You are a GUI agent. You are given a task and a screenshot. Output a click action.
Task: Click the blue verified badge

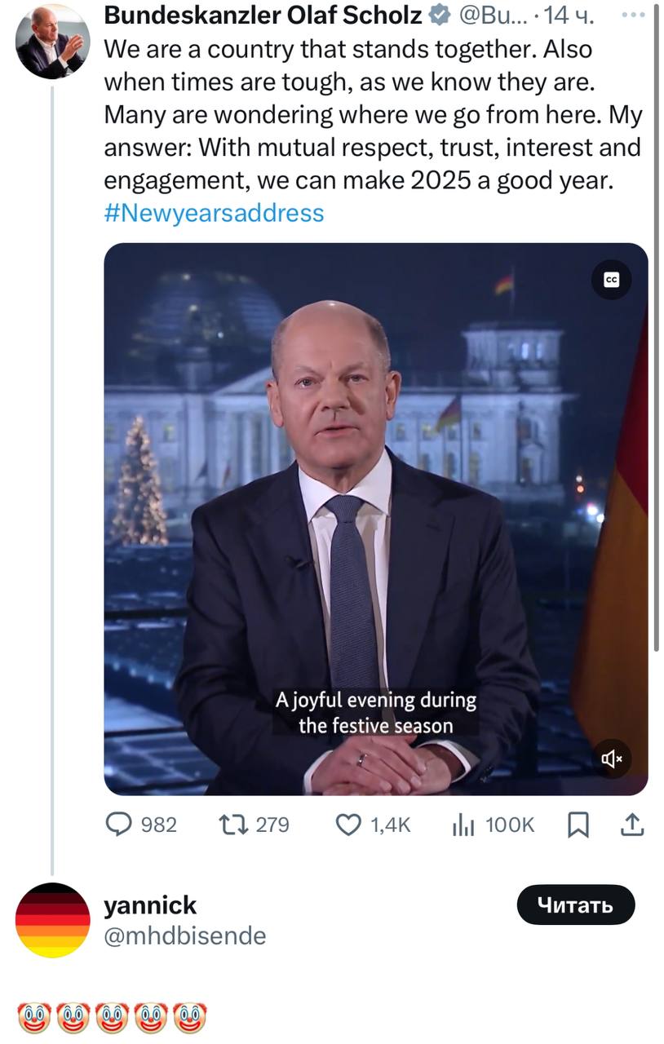pyautogui.click(x=439, y=15)
